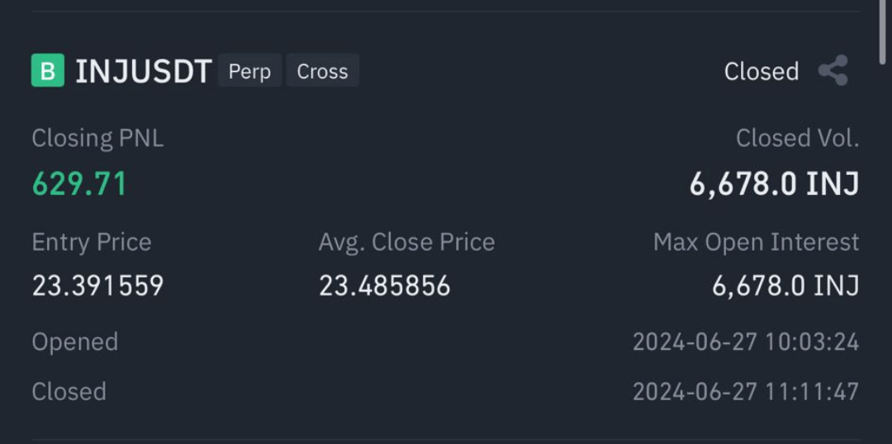Select the 6,678.0 INJ closed volume value
Image resolution: width=892 pixels, height=444 pixels.
pos(774,184)
